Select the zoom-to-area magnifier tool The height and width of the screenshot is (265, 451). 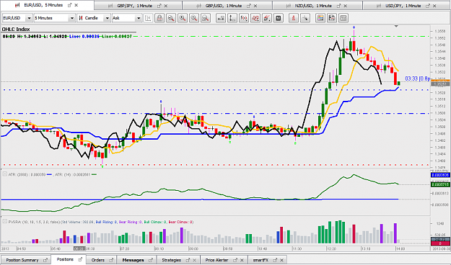171,18
